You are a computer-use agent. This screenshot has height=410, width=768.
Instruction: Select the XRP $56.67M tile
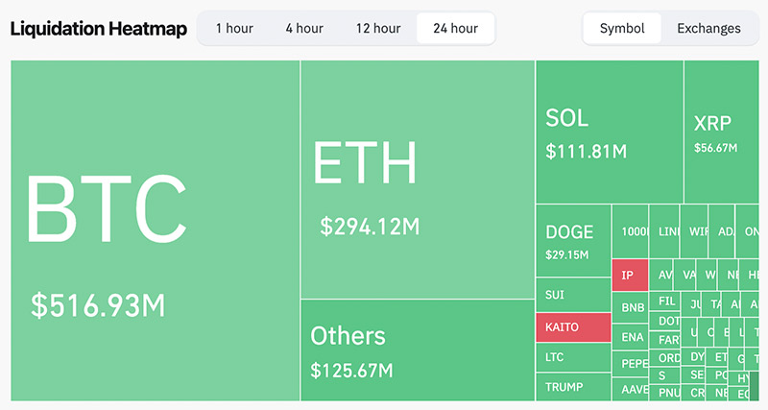click(722, 132)
